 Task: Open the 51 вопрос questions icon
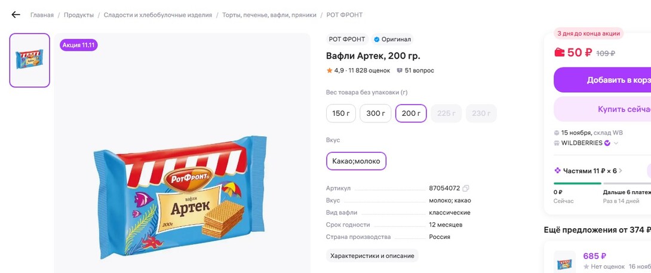click(x=400, y=70)
